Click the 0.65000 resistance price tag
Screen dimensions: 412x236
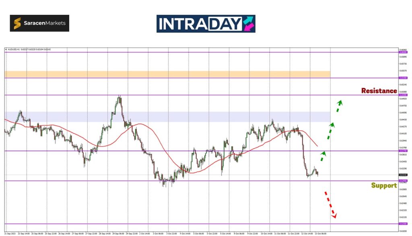(x=402, y=95)
